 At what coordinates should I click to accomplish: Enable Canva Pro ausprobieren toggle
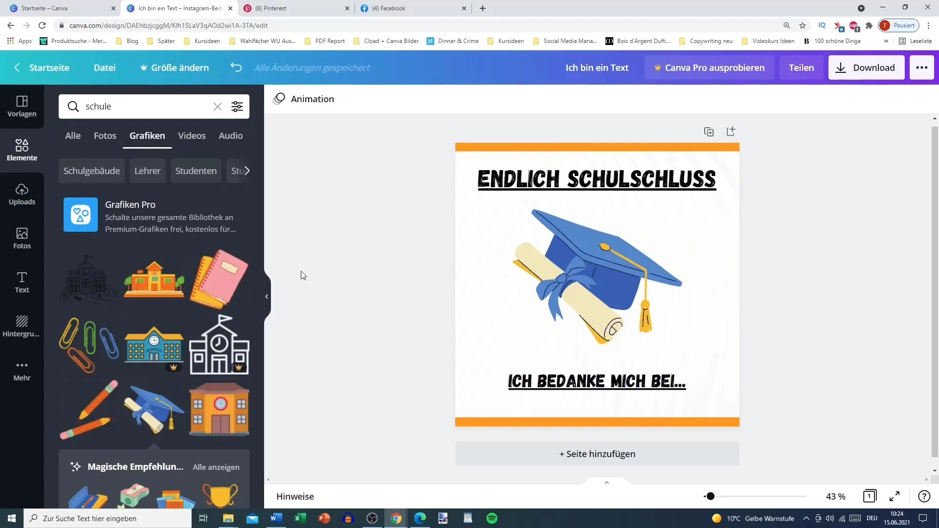(708, 67)
